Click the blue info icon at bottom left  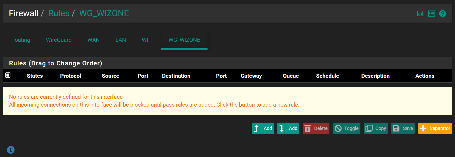[11, 150]
